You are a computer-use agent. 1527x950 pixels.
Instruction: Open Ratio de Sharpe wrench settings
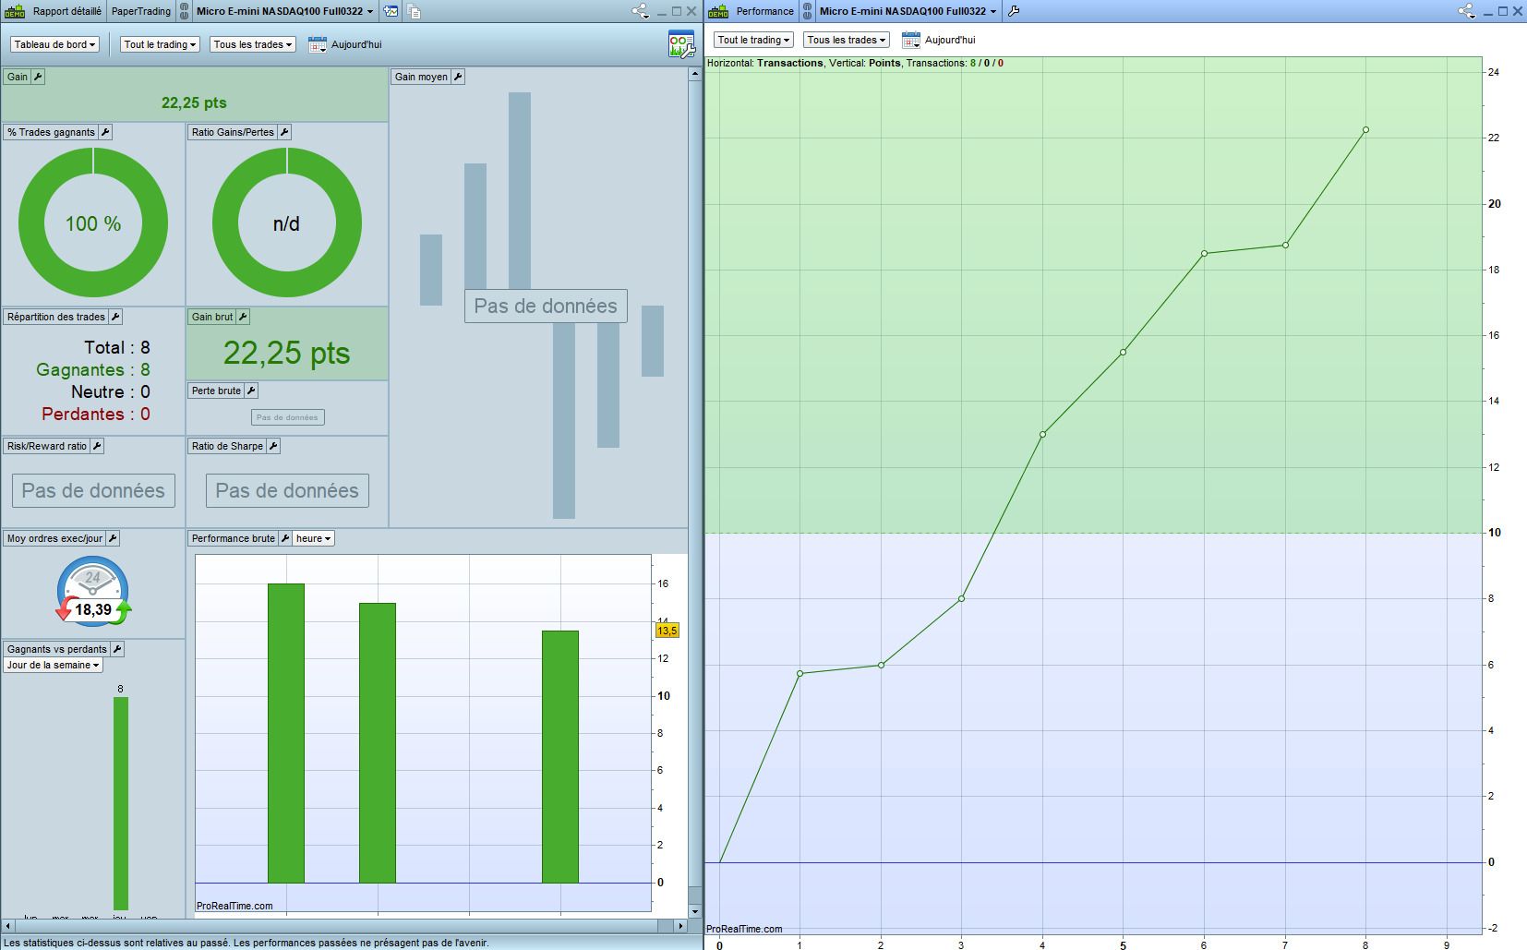click(x=273, y=446)
